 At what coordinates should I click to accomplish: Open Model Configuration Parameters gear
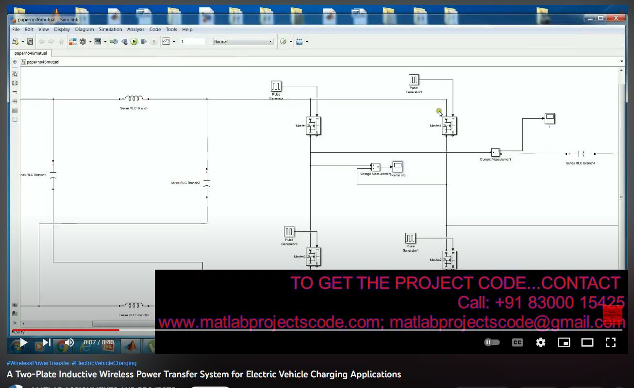point(83,42)
